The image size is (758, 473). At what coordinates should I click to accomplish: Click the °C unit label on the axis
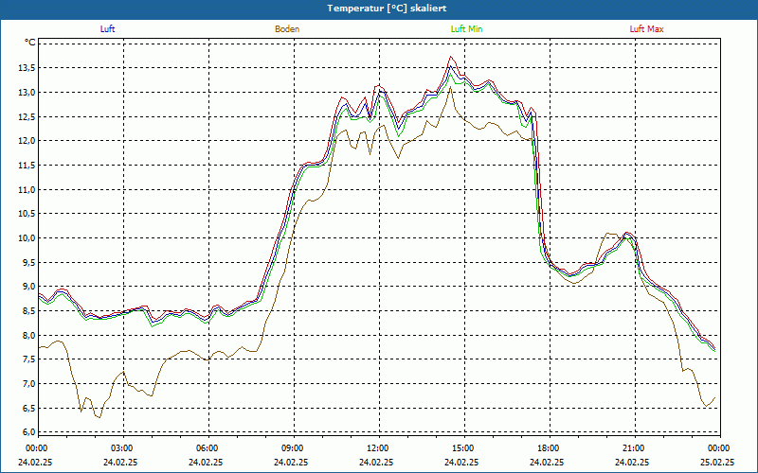(30, 43)
